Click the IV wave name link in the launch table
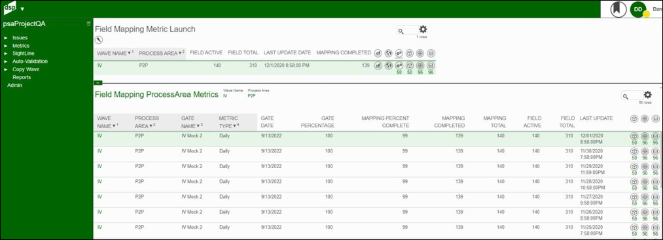The height and width of the screenshot is (240, 663). [x=99, y=65]
